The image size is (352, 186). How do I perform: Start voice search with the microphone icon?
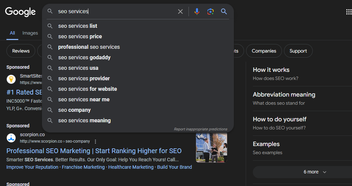tap(197, 12)
